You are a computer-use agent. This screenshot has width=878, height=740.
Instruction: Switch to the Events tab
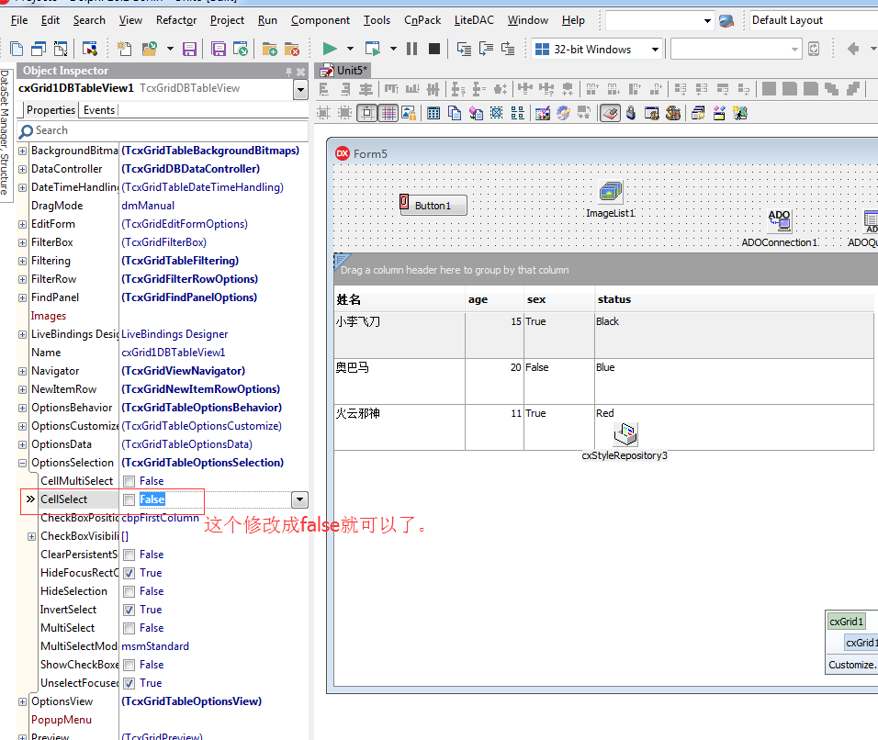[99, 110]
